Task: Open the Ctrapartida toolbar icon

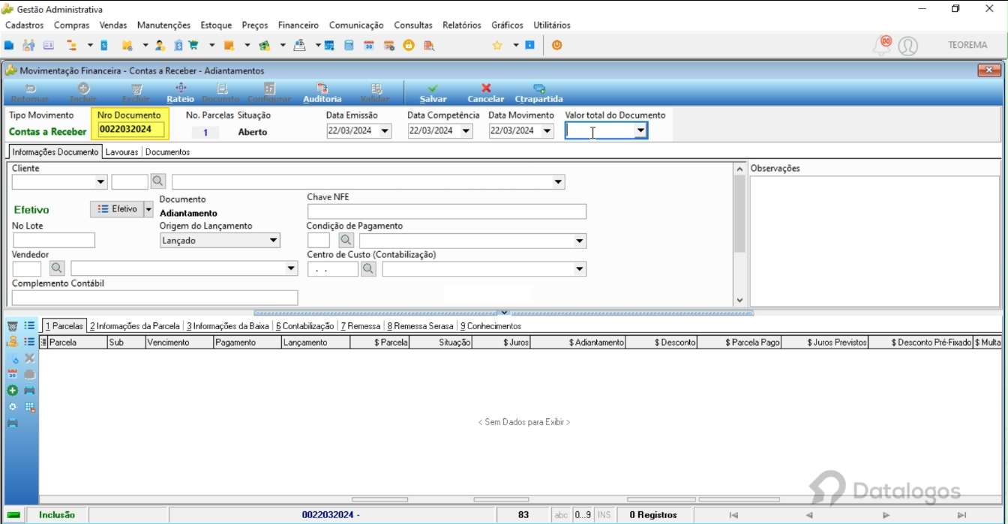Action: click(538, 88)
